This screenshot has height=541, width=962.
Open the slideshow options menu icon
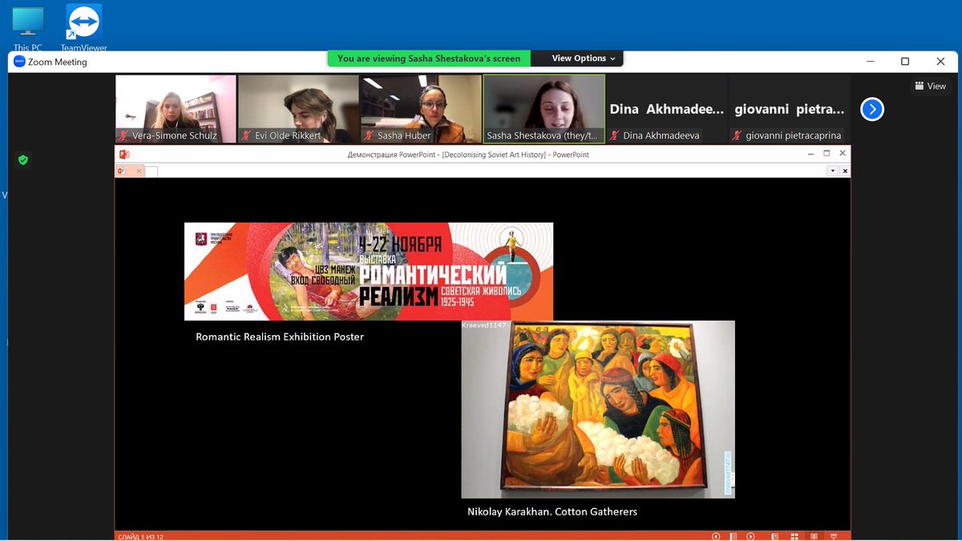pos(834,535)
